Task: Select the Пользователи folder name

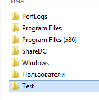Action: click(x=43, y=74)
